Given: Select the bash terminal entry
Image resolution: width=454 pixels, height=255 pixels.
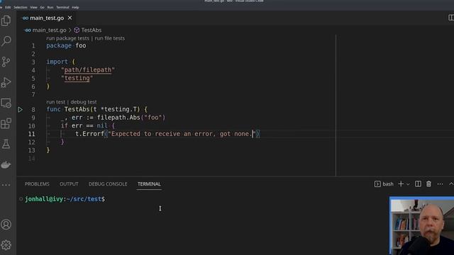Looking at the screenshot, I should [384, 184].
